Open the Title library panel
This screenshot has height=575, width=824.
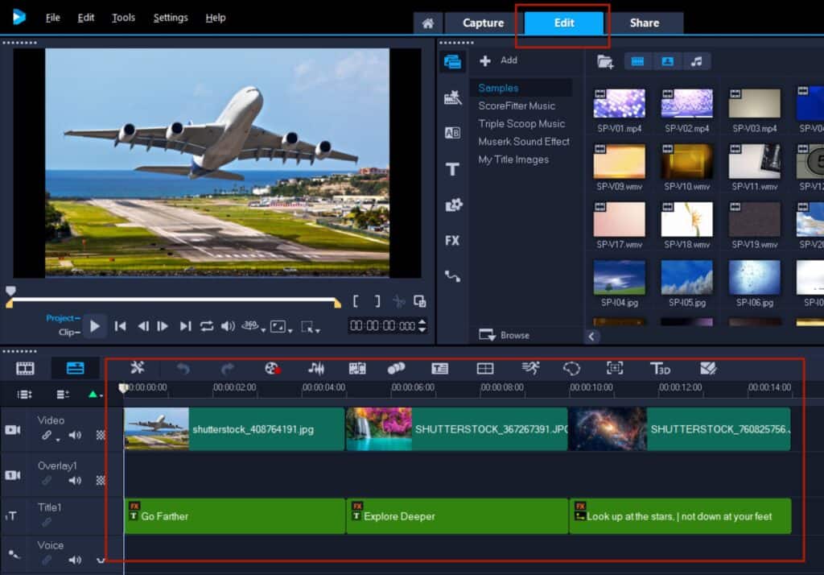click(452, 169)
